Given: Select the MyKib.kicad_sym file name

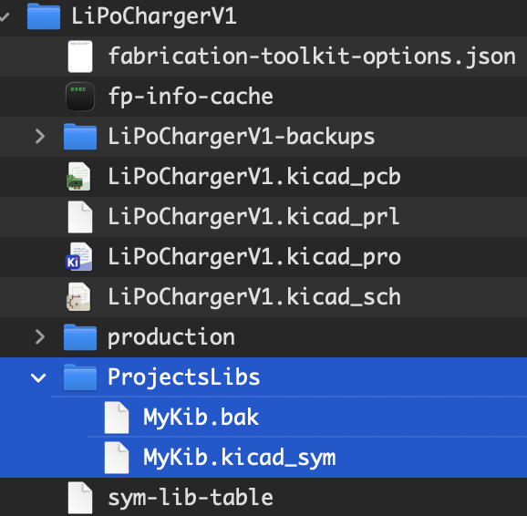Looking at the screenshot, I should pos(240,458).
